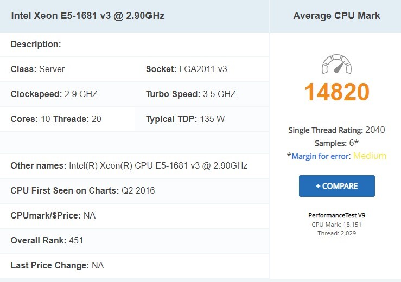Click the Cores and Threads row

coord(56,119)
